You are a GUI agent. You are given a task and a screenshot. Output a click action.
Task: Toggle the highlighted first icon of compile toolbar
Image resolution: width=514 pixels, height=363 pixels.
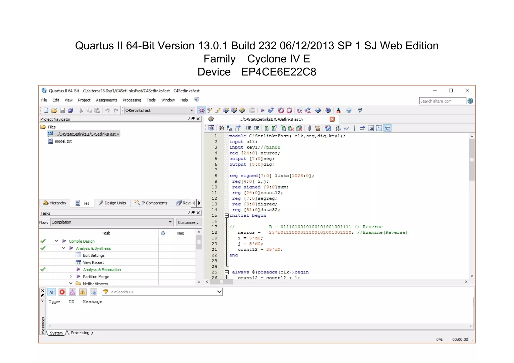click(x=202, y=110)
